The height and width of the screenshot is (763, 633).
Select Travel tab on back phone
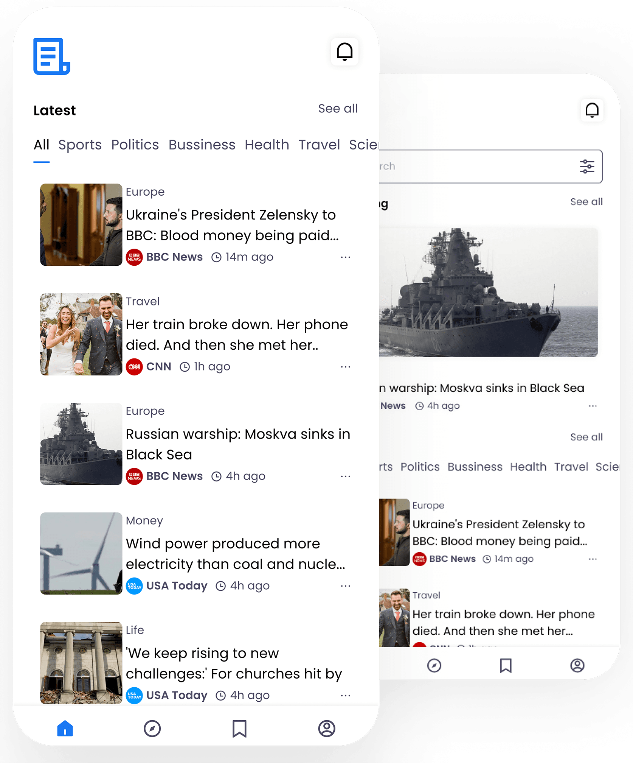pos(571,467)
